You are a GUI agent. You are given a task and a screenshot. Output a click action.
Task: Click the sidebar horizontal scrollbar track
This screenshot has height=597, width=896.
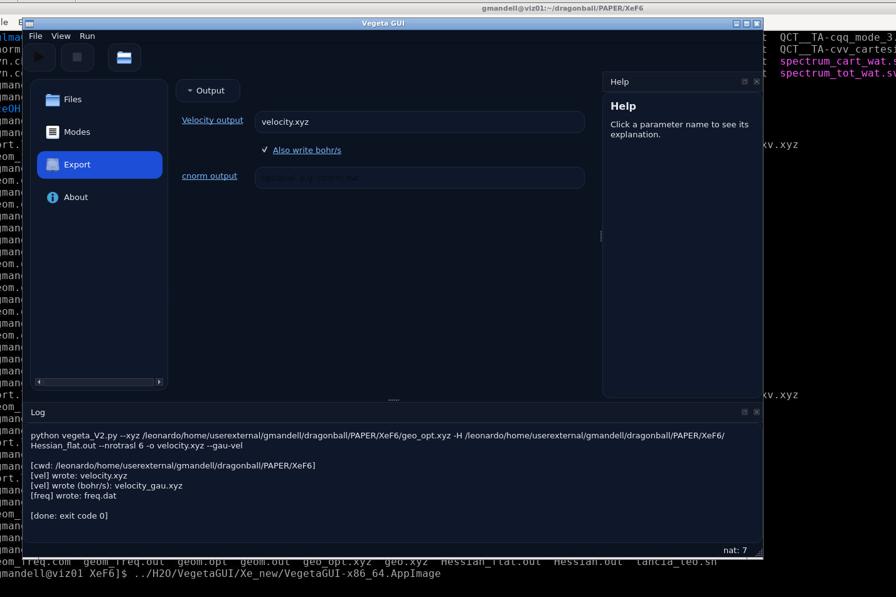tap(99, 382)
